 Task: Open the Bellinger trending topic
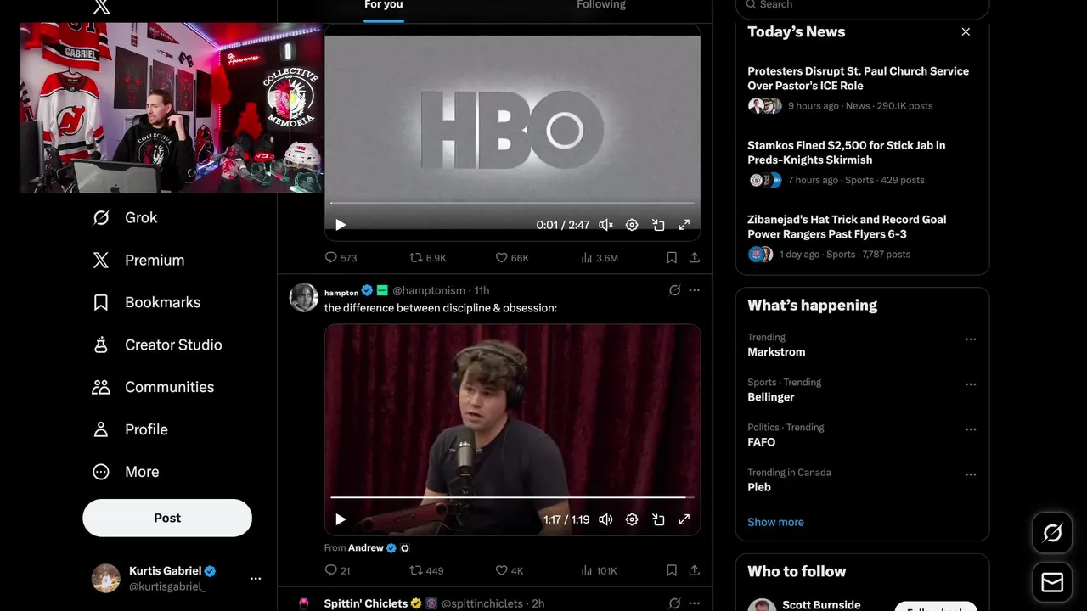pyautogui.click(x=771, y=397)
